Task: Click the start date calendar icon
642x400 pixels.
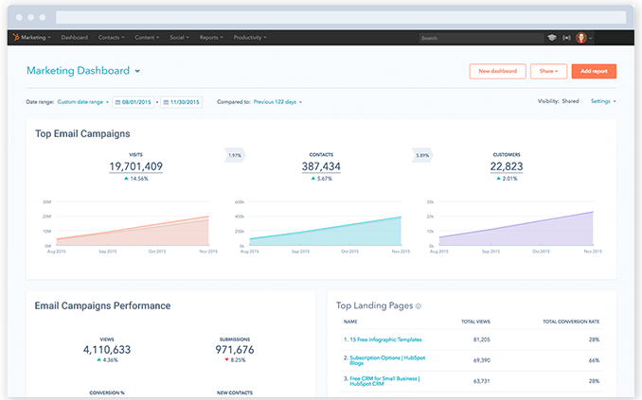Action: pos(117,102)
